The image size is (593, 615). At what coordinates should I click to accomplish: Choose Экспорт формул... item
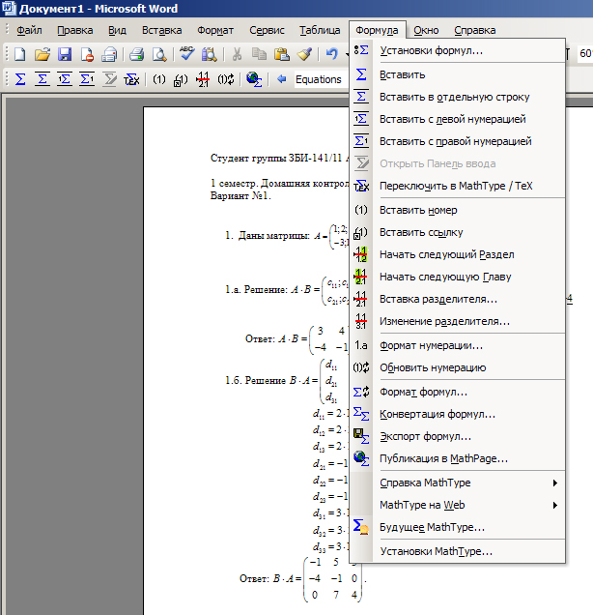459,436
